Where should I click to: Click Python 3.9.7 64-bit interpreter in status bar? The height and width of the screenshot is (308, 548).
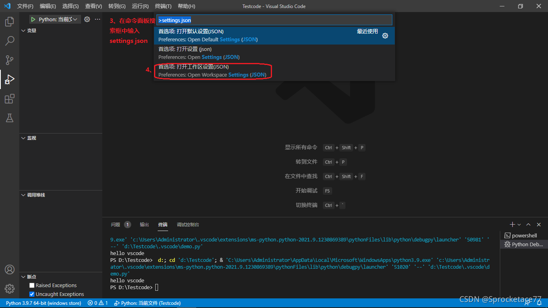coord(43,303)
